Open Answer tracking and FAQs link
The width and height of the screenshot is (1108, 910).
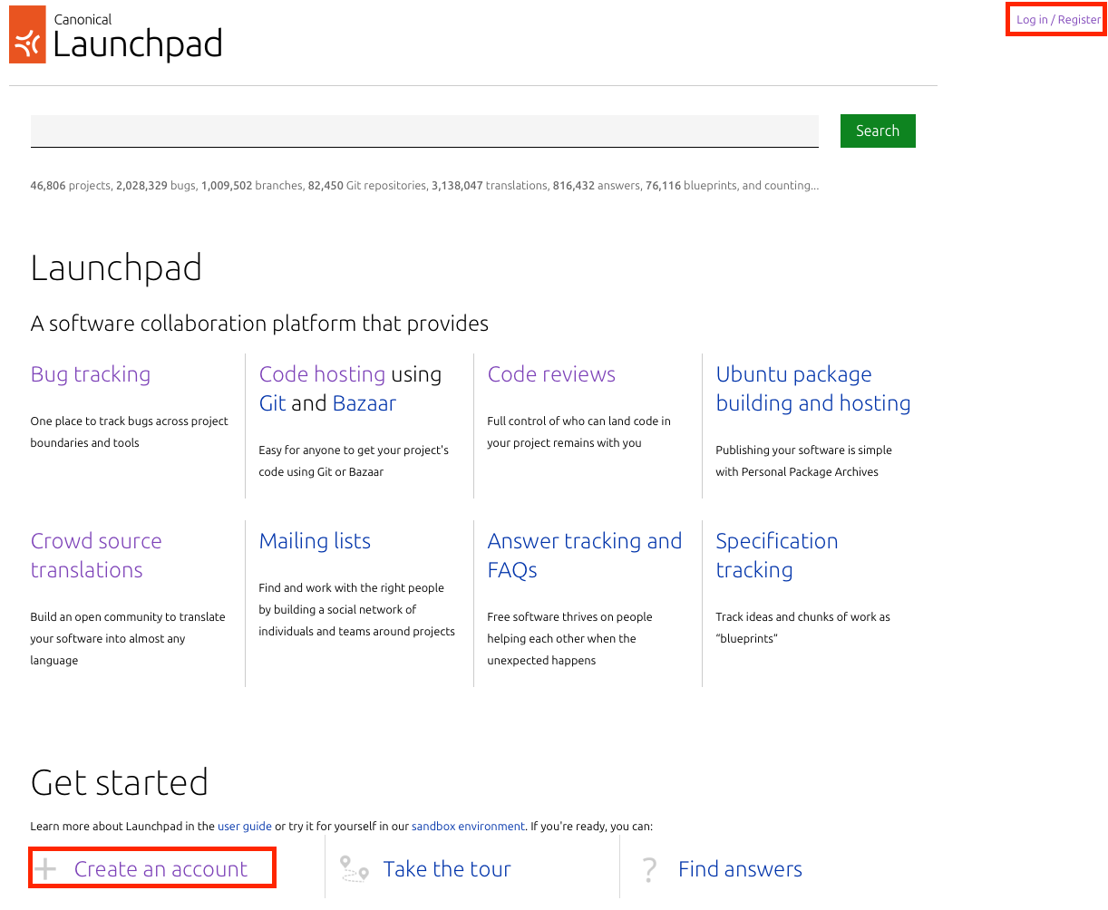[x=585, y=556]
